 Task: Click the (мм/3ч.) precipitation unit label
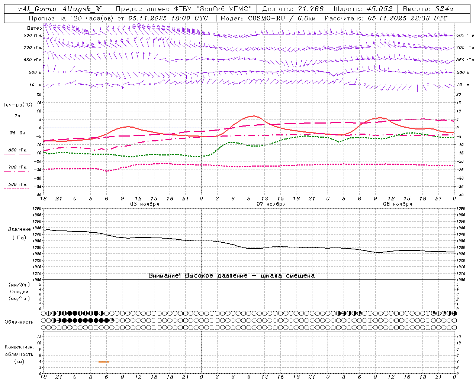(19, 285)
